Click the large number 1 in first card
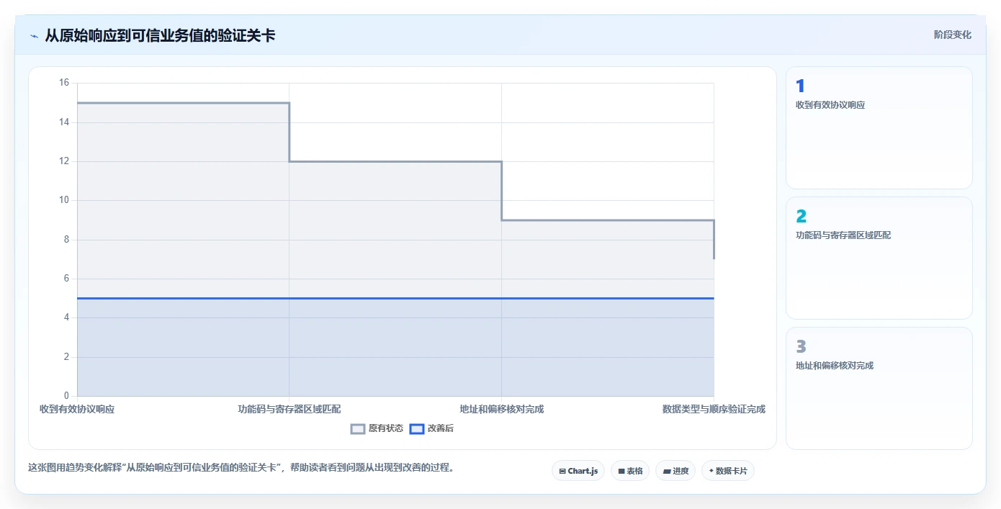 click(799, 86)
